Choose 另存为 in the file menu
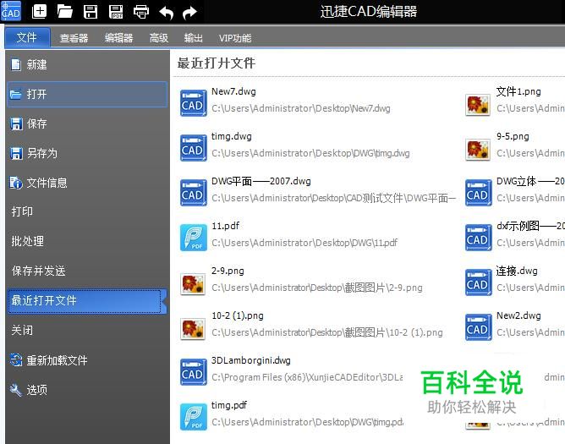This screenshot has height=444, width=565. tap(86, 154)
